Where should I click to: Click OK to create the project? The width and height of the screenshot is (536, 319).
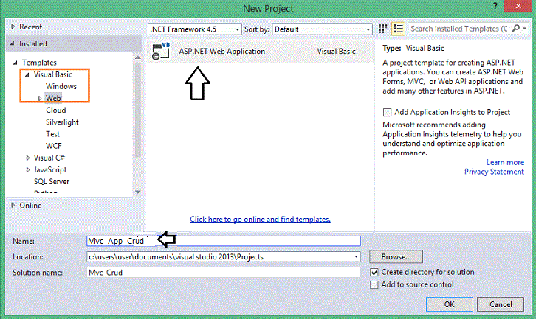(x=449, y=304)
